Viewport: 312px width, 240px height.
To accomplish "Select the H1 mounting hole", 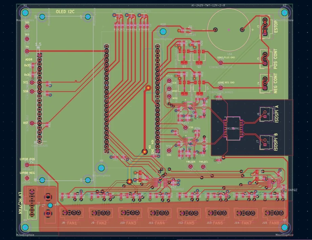I will coord(25,13).
